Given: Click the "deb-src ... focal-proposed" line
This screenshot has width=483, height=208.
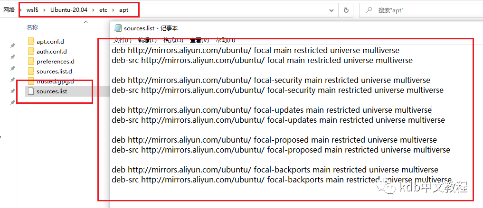Looking at the screenshot, I should coord(281,150).
